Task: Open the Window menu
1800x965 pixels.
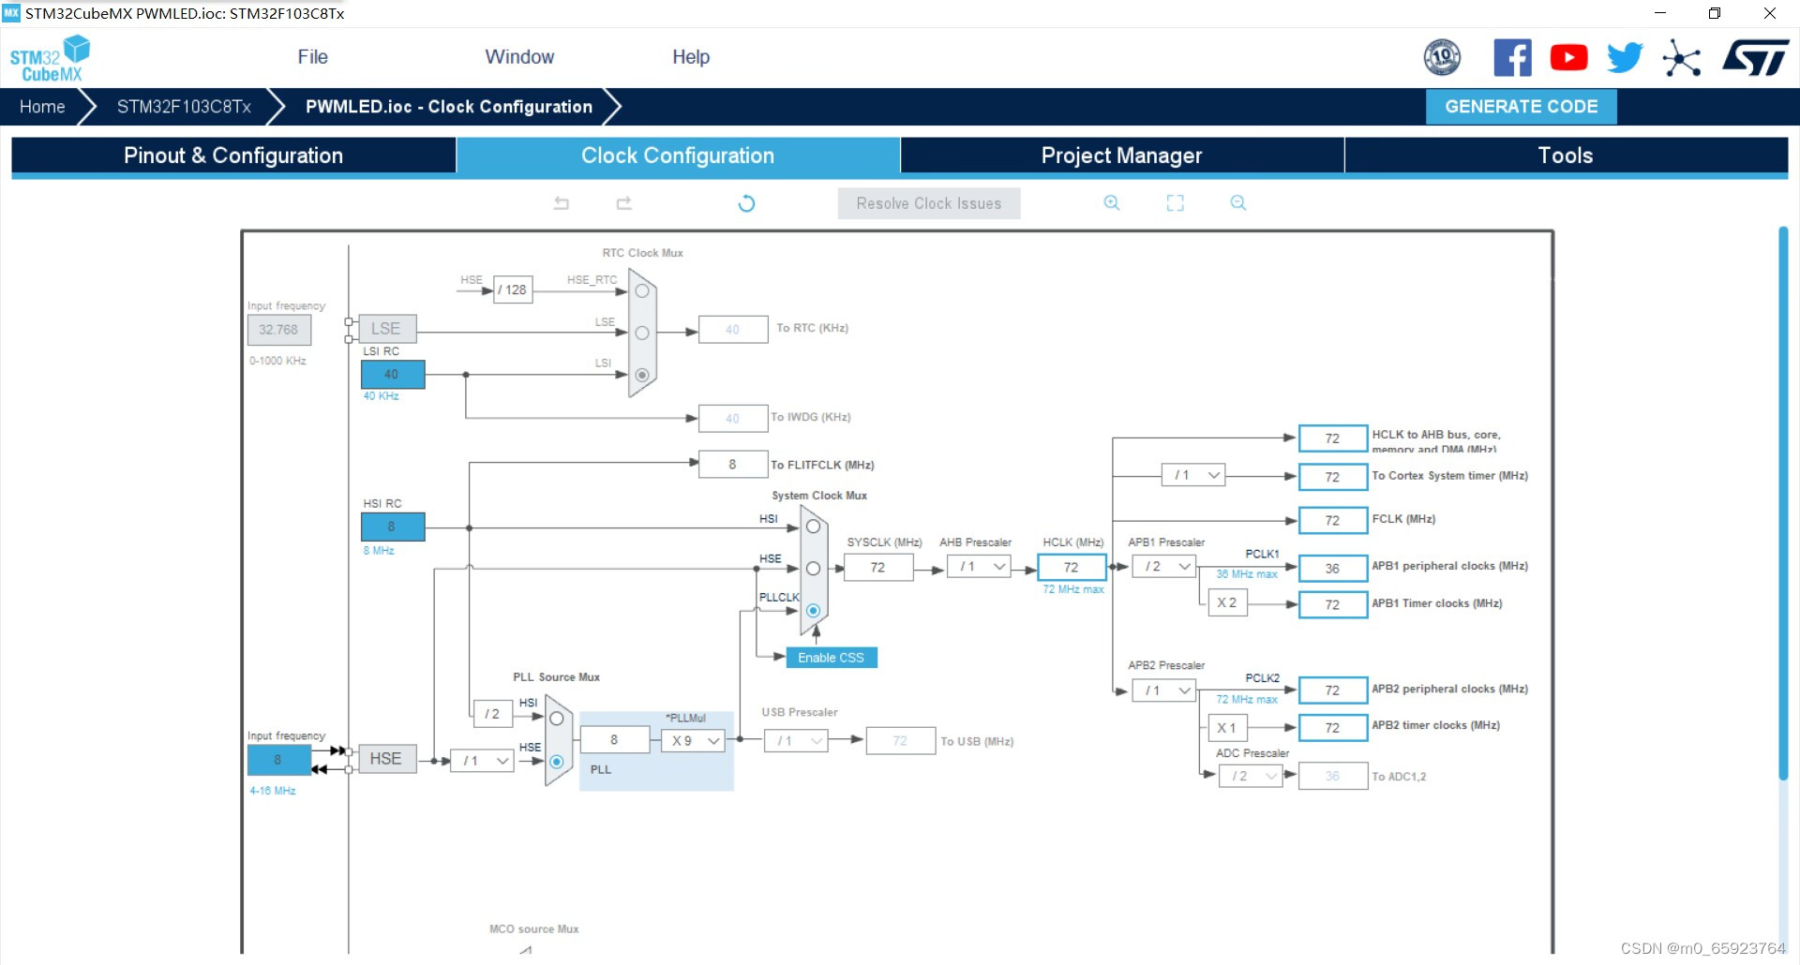Action: point(519,57)
